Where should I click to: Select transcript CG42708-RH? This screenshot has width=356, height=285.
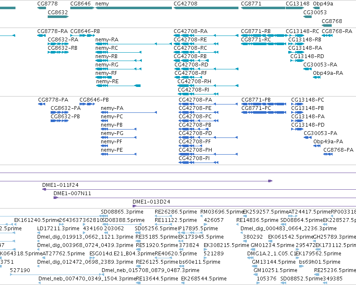click(194, 81)
